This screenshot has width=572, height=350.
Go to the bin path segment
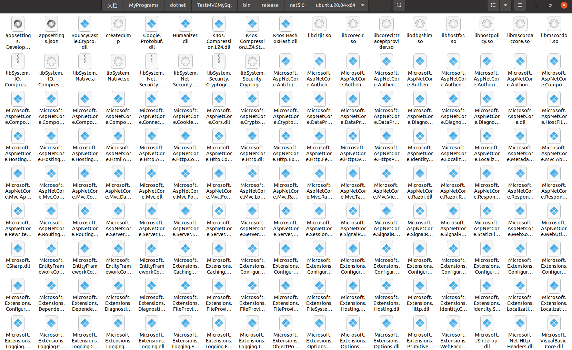247,5
